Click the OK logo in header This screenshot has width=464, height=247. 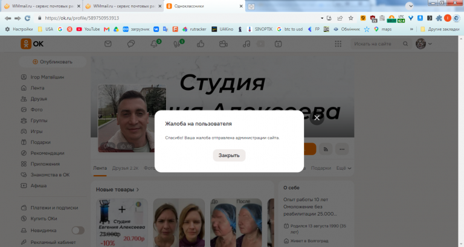32,43
